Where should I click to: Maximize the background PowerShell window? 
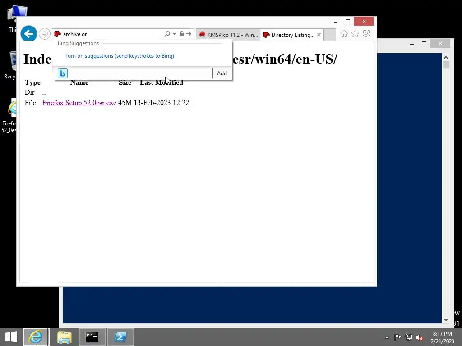424,44
